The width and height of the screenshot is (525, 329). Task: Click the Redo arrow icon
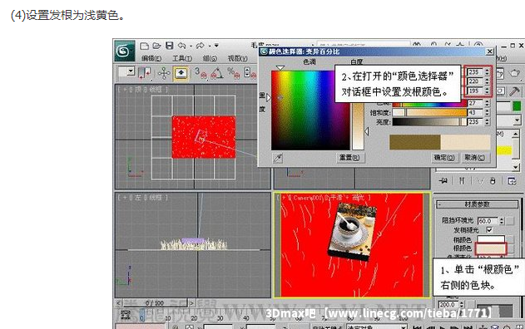(201, 46)
